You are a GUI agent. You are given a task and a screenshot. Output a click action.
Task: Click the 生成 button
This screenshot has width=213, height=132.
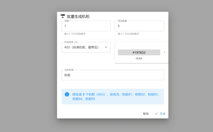point(160,114)
